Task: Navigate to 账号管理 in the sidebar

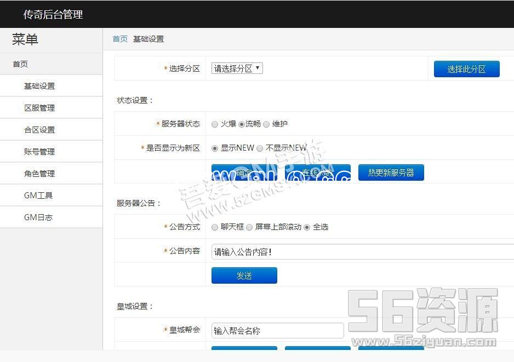Action: pos(39,152)
